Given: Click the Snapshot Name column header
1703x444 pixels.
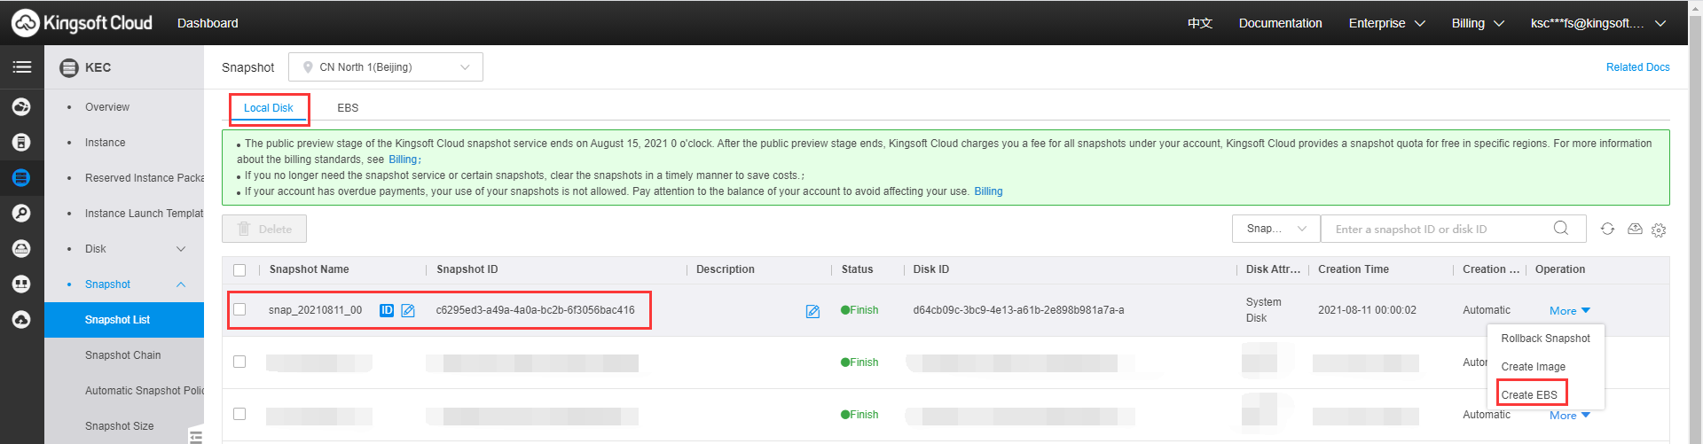Looking at the screenshot, I should click(x=309, y=269).
